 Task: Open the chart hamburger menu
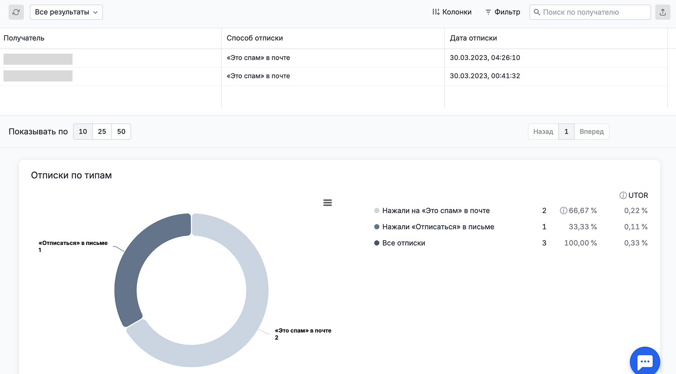pos(328,202)
